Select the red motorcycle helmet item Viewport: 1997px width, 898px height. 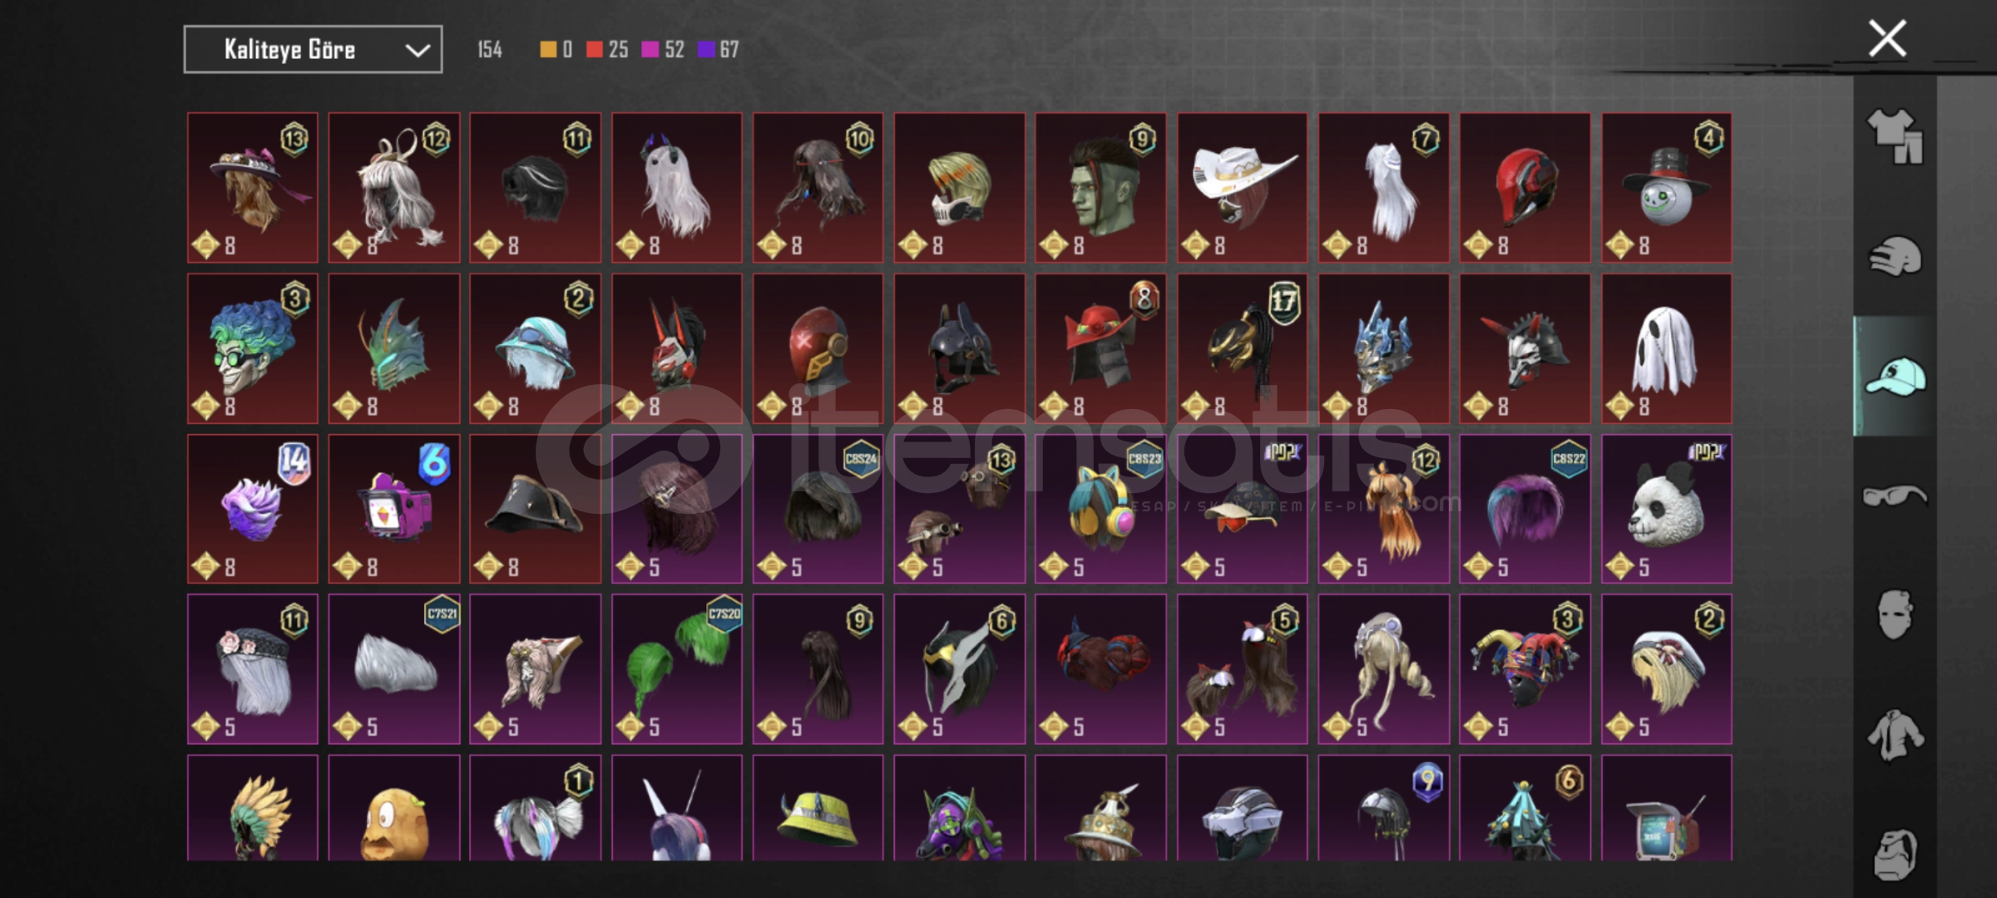click(x=1525, y=188)
